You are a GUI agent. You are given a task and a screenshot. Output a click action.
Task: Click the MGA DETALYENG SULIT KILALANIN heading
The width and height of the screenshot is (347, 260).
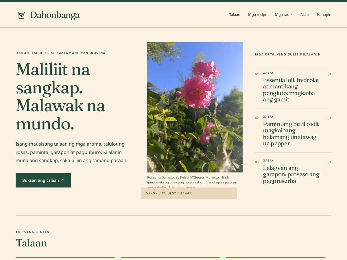(x=288, y=54)
